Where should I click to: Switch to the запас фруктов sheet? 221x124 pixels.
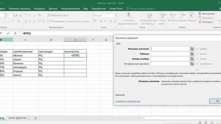17,118
